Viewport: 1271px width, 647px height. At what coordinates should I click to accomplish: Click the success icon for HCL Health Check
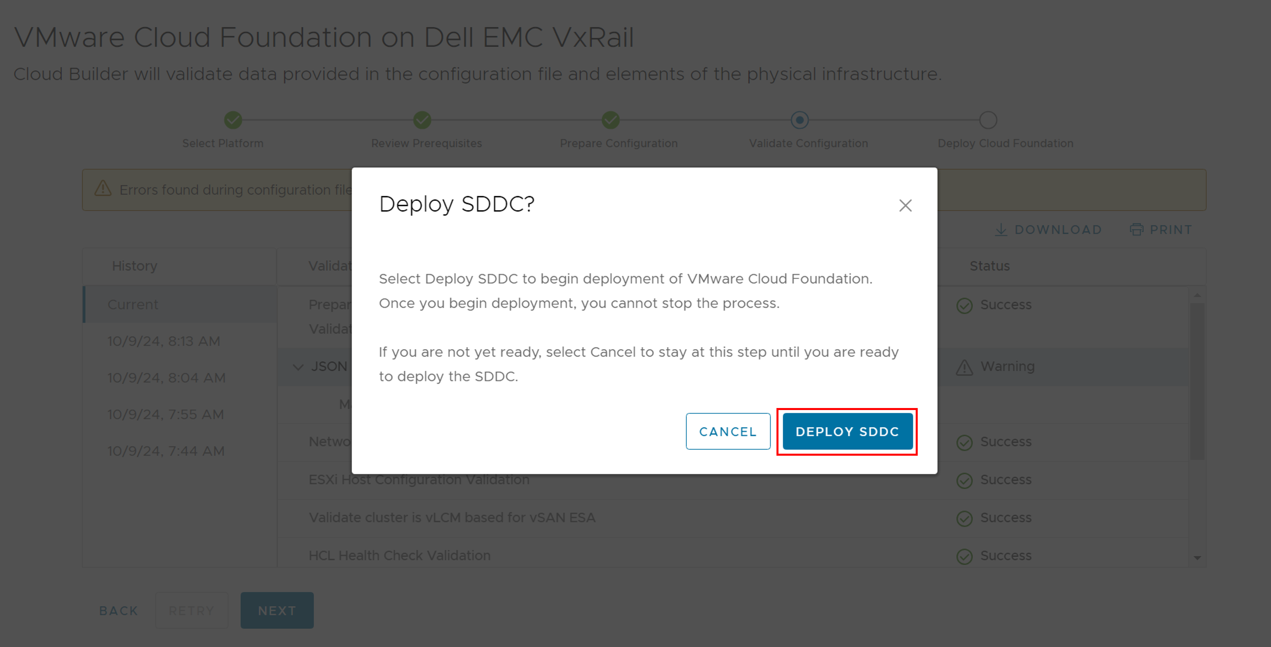coord(964,556)
